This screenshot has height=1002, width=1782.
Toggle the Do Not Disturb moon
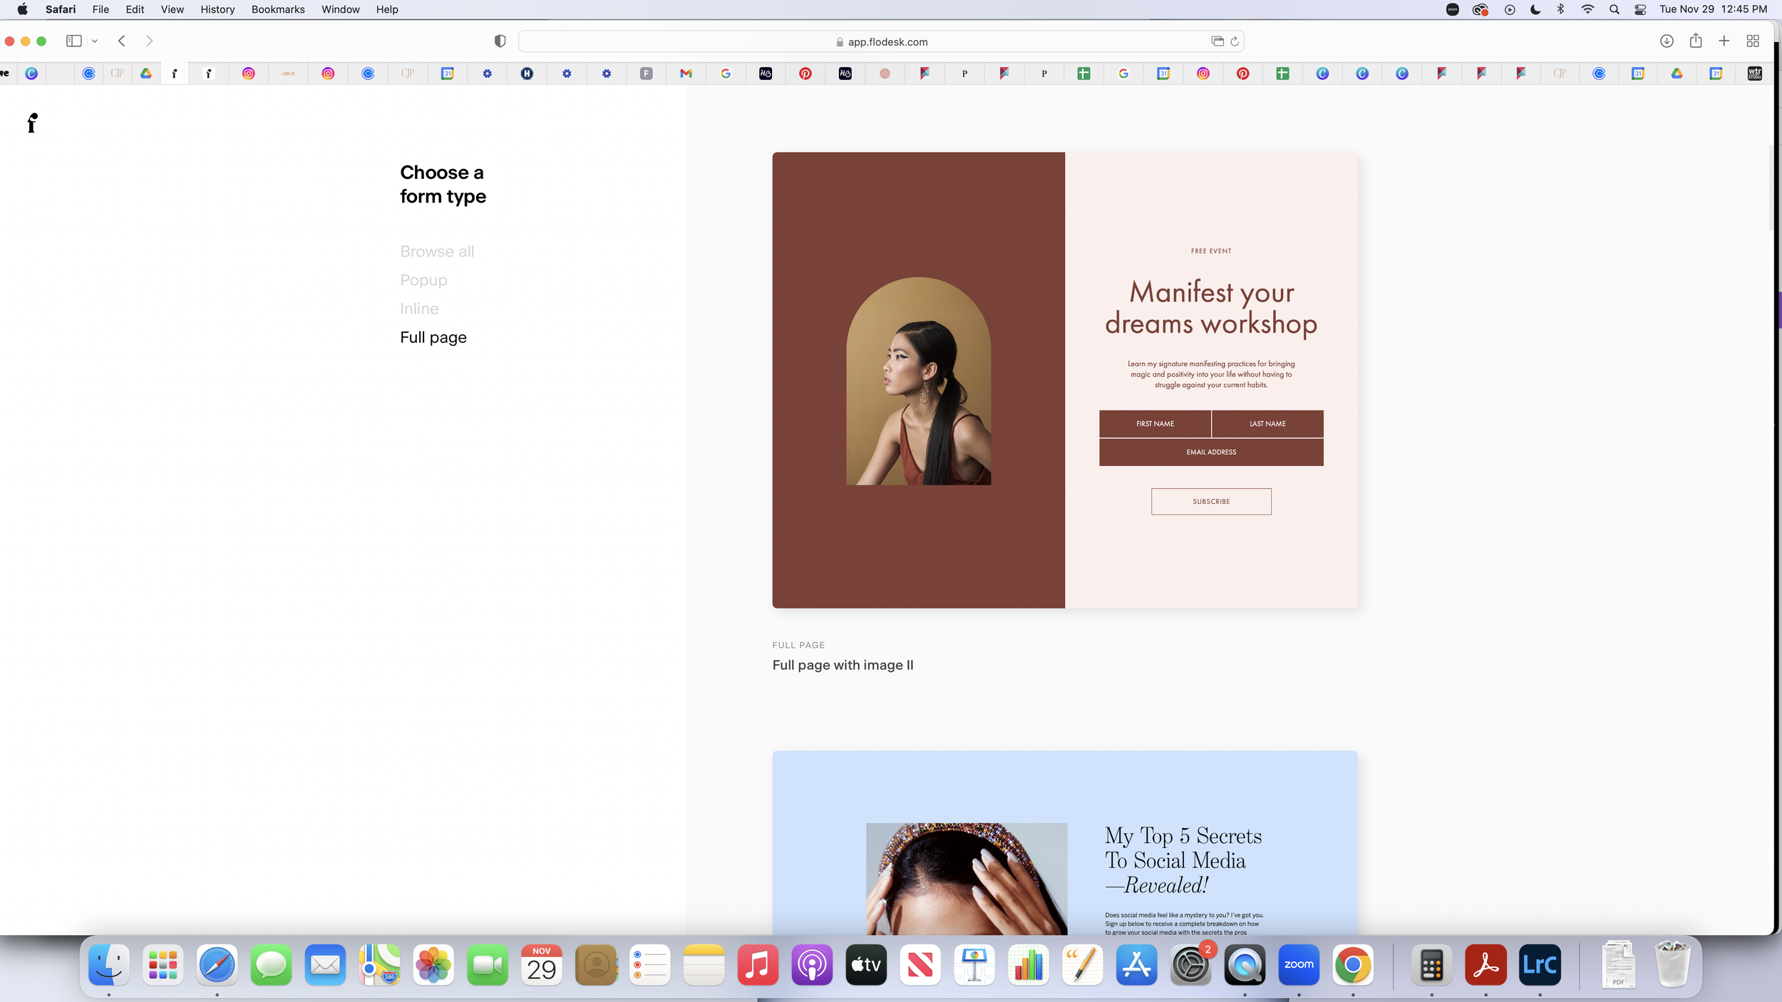coord(1535,9)
